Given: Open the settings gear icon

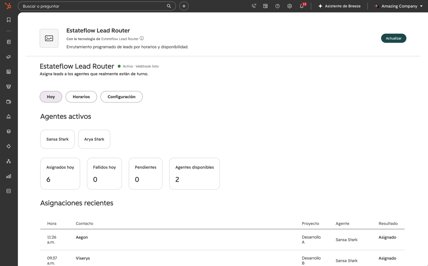Looking at the screenshot, I should click(x=289, y=6).
